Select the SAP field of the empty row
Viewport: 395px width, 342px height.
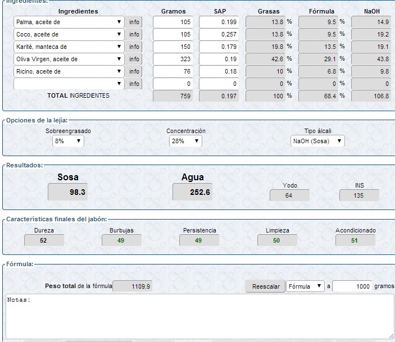coord(219,84)
